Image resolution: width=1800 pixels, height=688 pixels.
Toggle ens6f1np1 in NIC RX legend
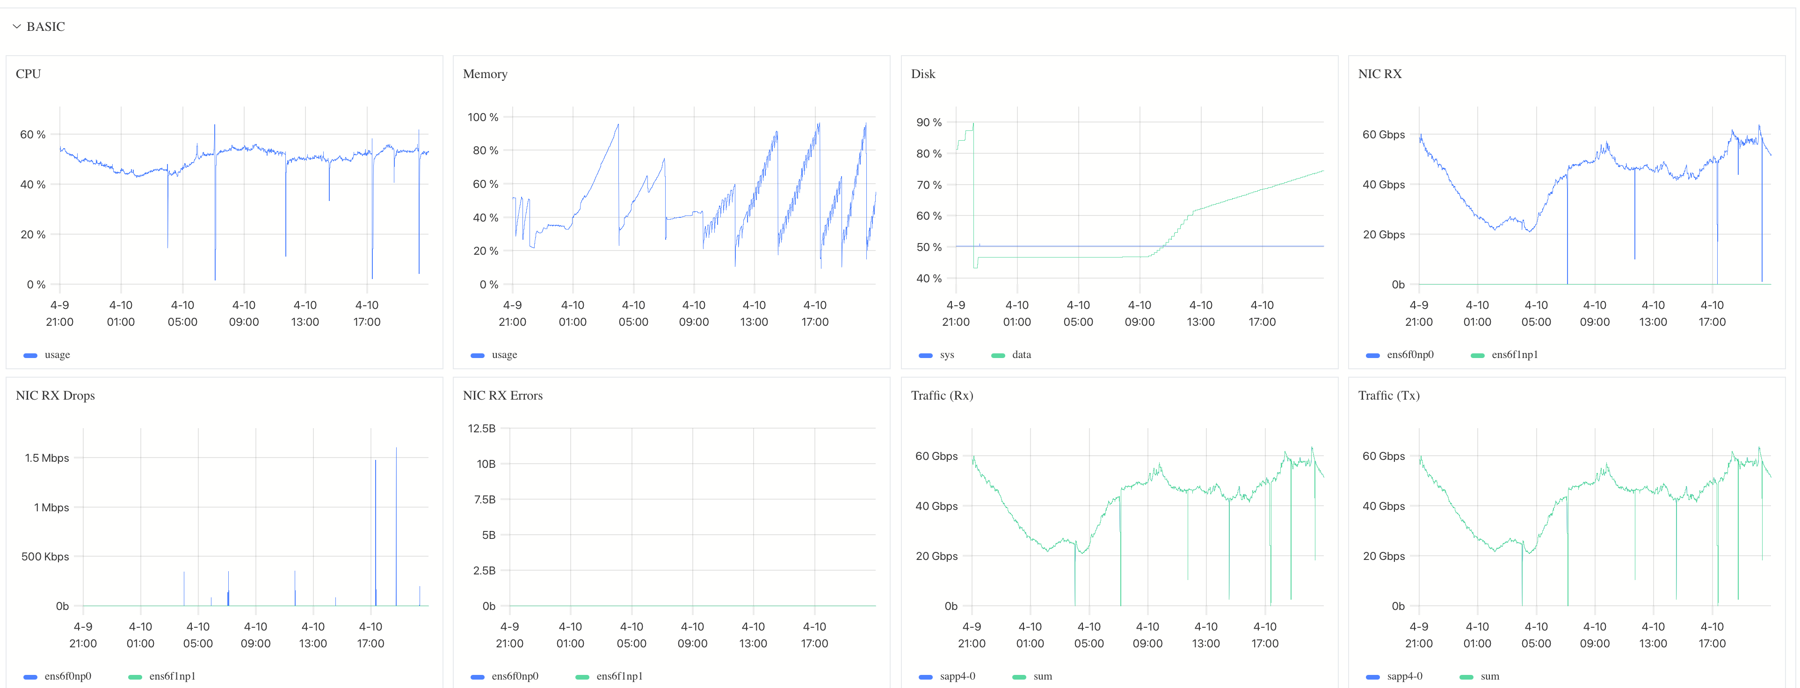pos(1514,355)
